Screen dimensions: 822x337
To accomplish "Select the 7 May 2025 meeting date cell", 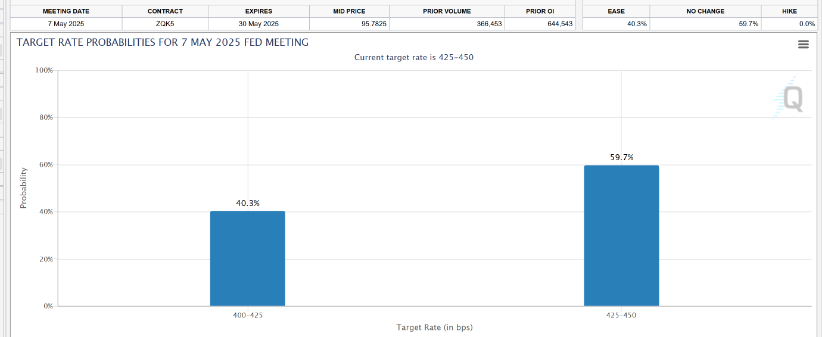I will (66, 24).
